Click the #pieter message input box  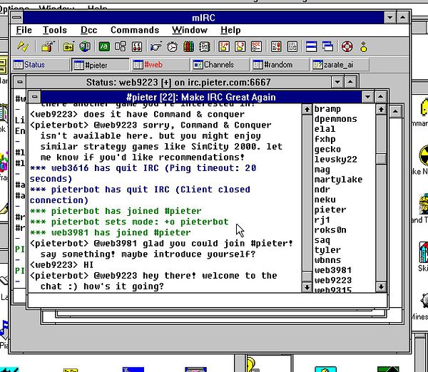(208, 300)
